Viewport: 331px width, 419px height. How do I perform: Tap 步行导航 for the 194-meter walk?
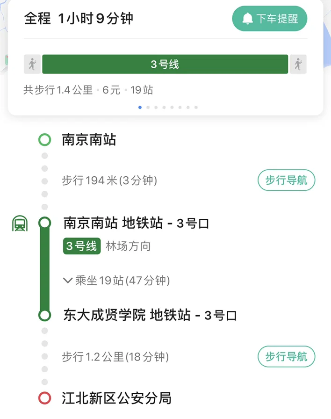click(286, 180)
